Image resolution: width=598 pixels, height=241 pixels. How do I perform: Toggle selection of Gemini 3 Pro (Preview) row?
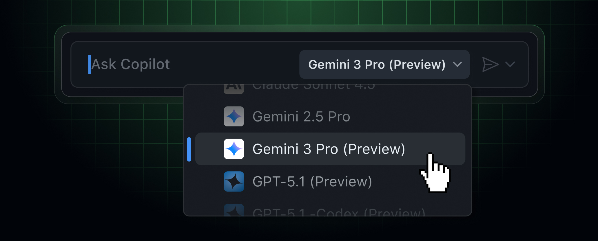(x=329, y=149)
